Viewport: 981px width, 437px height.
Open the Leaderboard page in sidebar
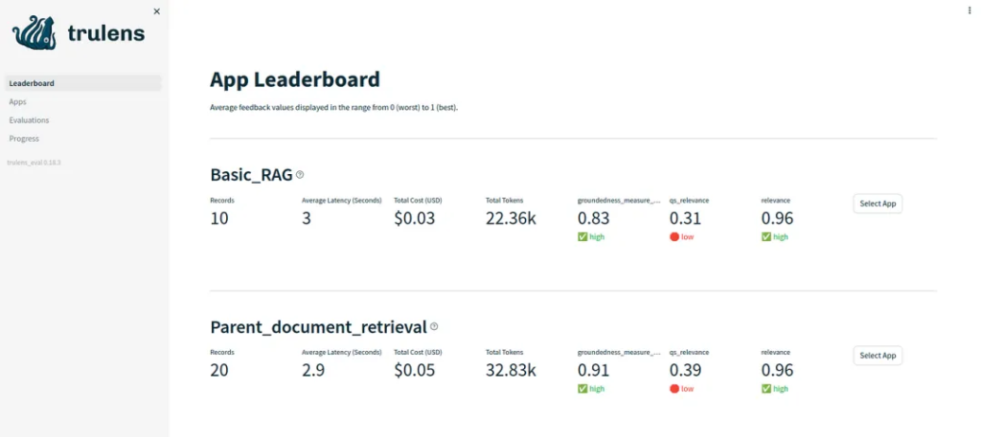click(32, 83)
